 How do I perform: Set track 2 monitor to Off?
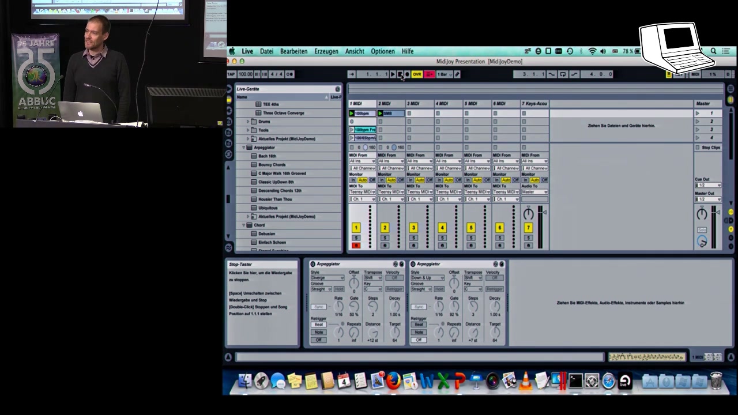(x=401, y=180)
